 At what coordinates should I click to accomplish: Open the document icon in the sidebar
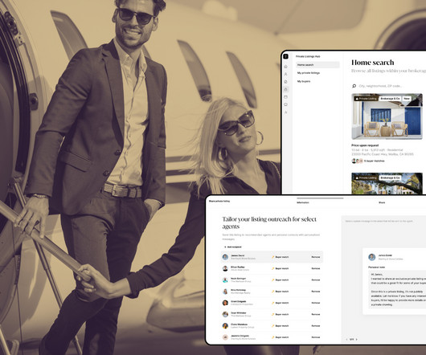[x=285, y=82]
